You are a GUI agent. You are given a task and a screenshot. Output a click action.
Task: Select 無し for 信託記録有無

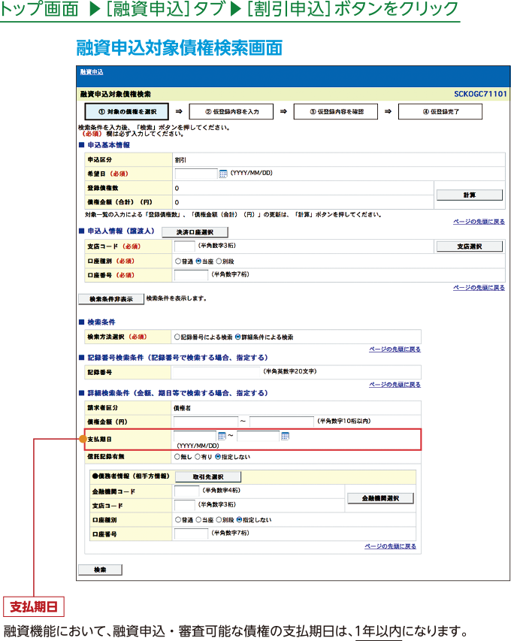[177, 457]
